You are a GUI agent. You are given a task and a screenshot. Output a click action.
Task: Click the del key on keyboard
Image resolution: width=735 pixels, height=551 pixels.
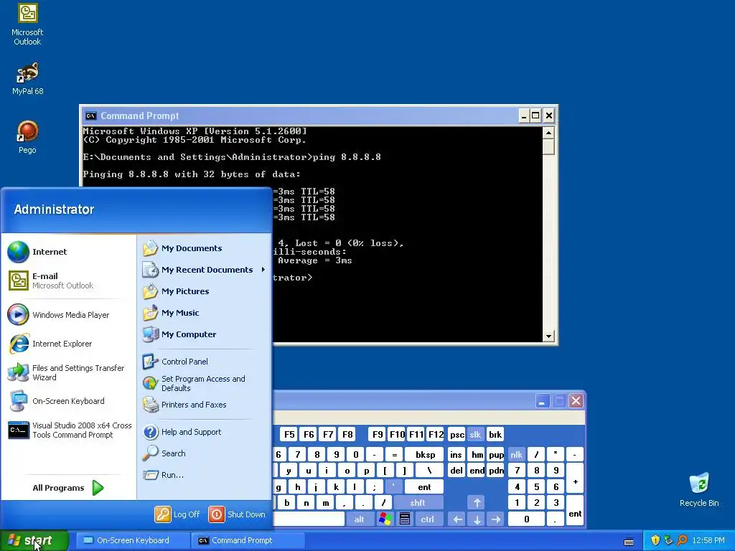(456, 471)
